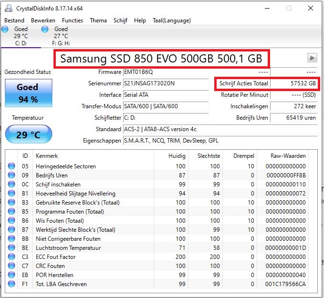The width and height of the screenshot is (324, 298).
Task: Click the status orb for Heringedeelde Sectoren
Action: 12,166
